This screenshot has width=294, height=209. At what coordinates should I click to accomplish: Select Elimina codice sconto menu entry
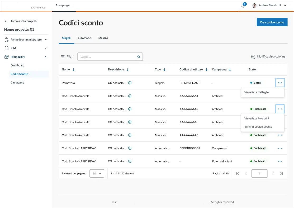tap(258, 127)
